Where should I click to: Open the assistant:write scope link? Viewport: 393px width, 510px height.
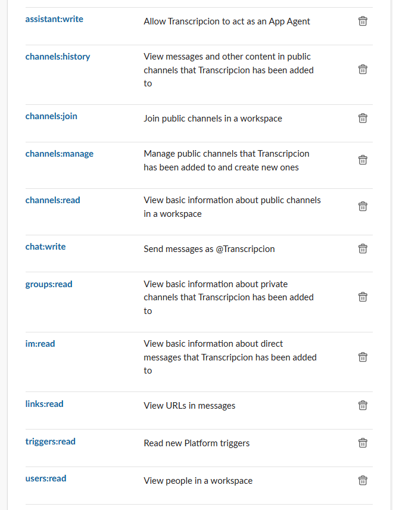point(54,19)
